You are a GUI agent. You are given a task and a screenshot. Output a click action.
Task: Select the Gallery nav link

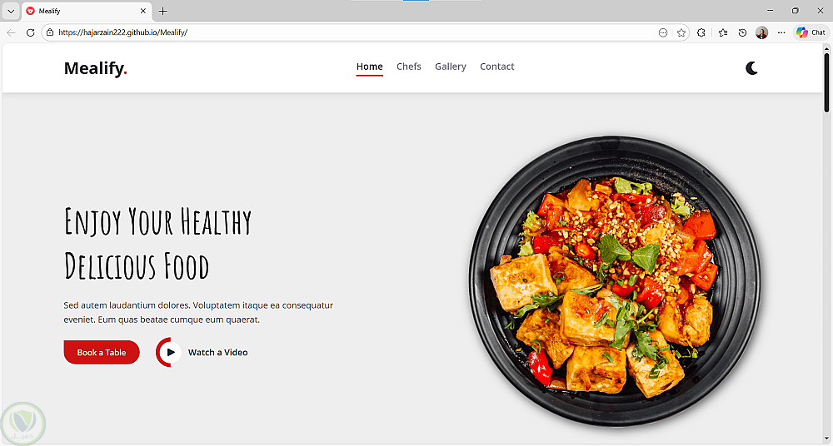coord(451,67)
